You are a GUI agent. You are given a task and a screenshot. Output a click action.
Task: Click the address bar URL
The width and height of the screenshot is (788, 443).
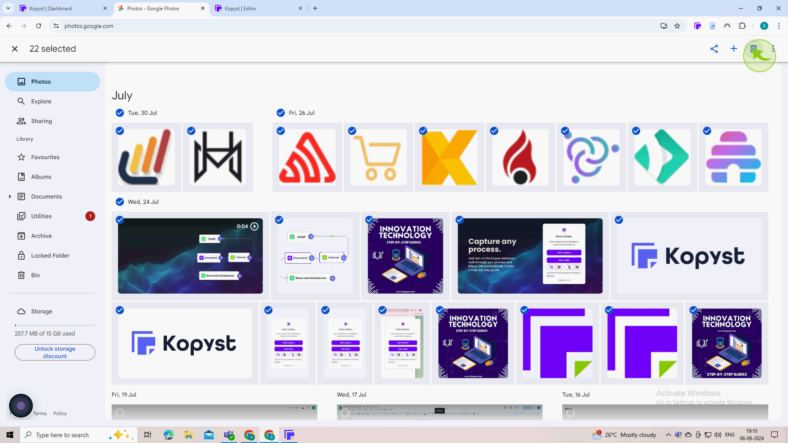89,26
